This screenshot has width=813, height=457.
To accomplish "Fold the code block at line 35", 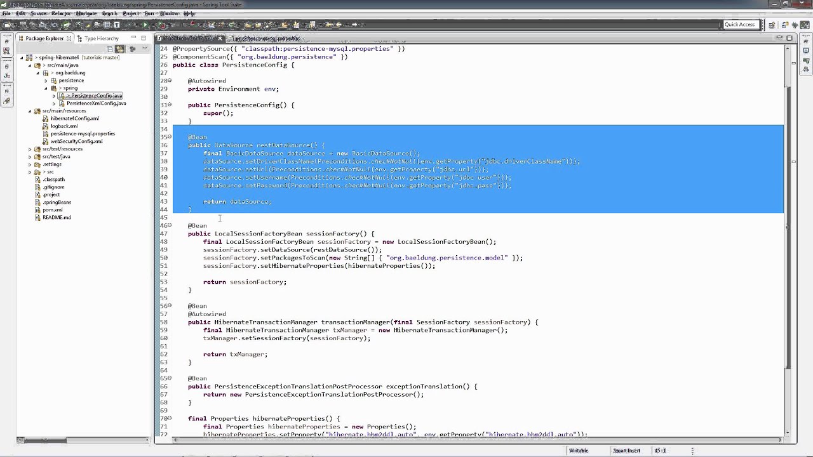I will 170,137.
